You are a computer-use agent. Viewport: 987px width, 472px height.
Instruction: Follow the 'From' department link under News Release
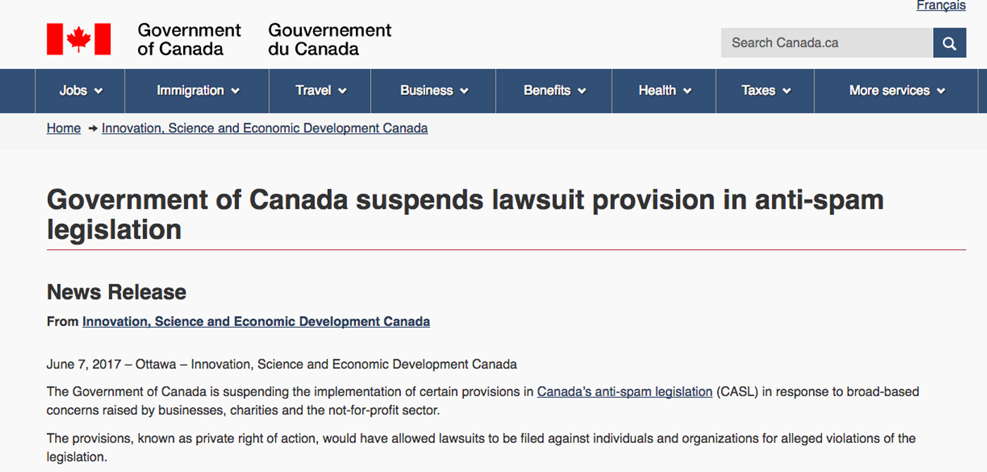click(x=256, y=321)
